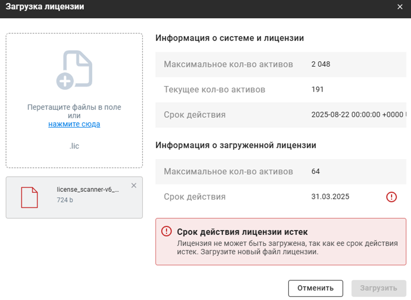
Task: Click 'Перетащите файлы в поле' drop text
Action: pyautogui.click(x=74, y=107)
